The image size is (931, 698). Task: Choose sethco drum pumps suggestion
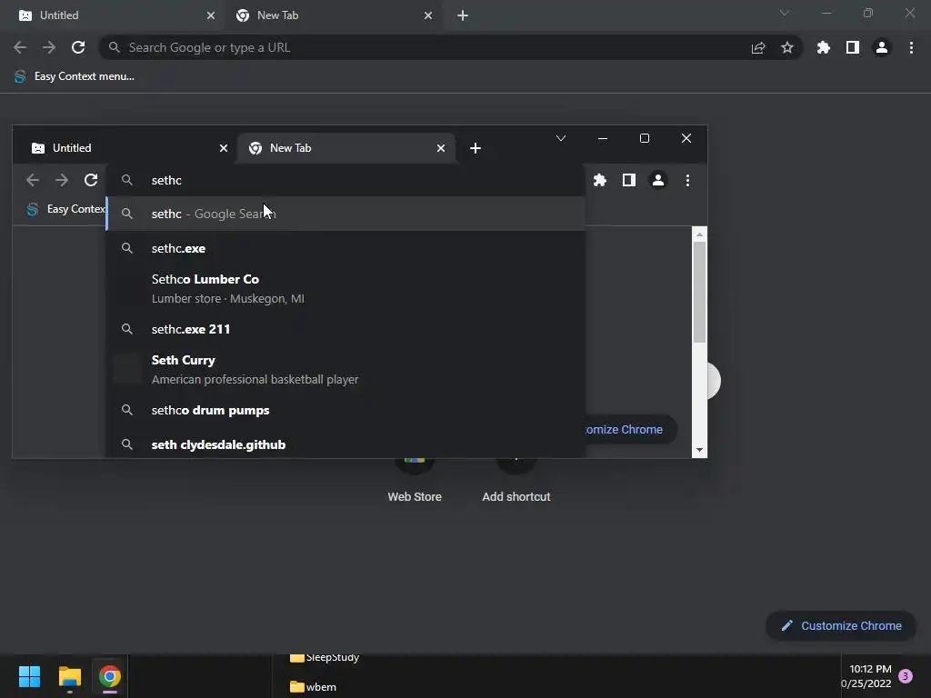point(345,410)
